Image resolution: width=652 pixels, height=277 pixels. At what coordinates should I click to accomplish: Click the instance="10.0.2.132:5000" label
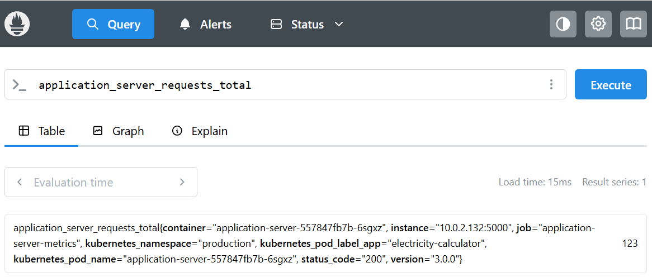click(x=452, y=228)
